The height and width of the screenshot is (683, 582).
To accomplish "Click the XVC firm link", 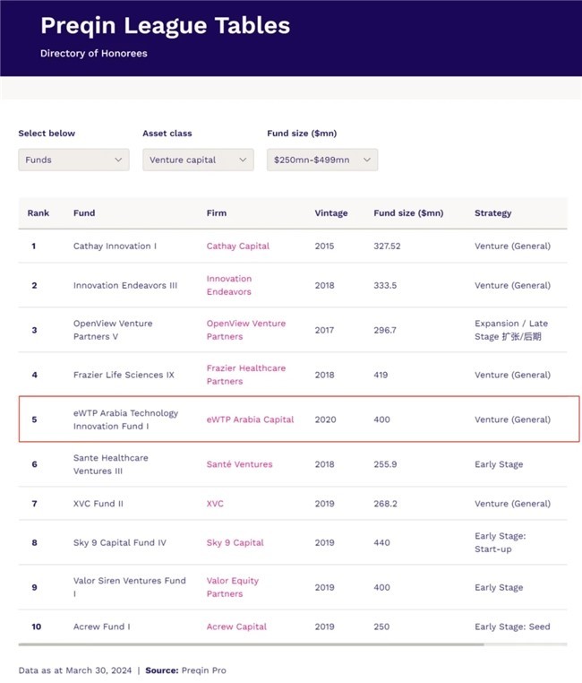I will (215, 504).
